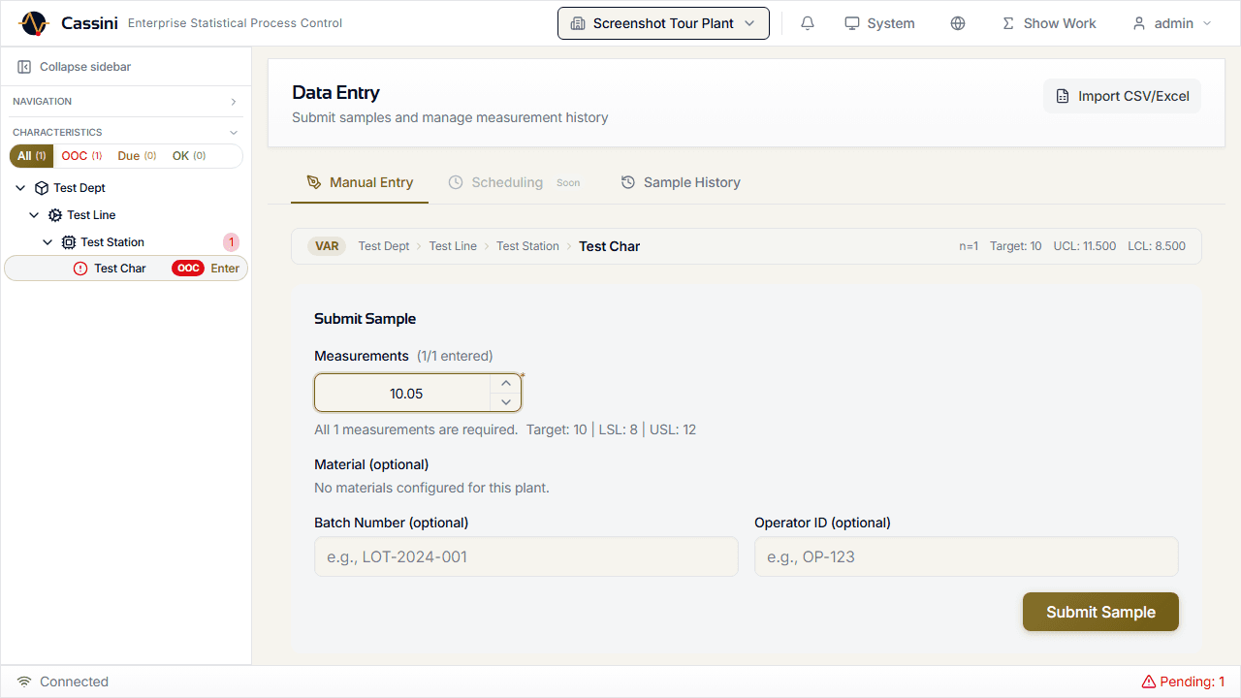Activate the OK characteristics filter
The width and height of the screenshot is (1241, 698).
pyautogui.click(x=190, y=155)
